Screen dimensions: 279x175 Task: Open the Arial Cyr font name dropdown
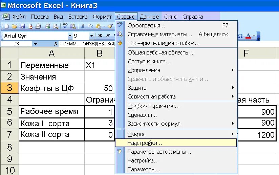tap(70, 36)
